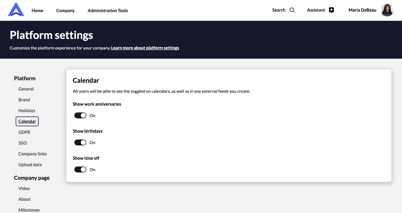This screenshot has height=213, width=402.
Task: Open Brand settings section
Action: (x=24, y=100)
